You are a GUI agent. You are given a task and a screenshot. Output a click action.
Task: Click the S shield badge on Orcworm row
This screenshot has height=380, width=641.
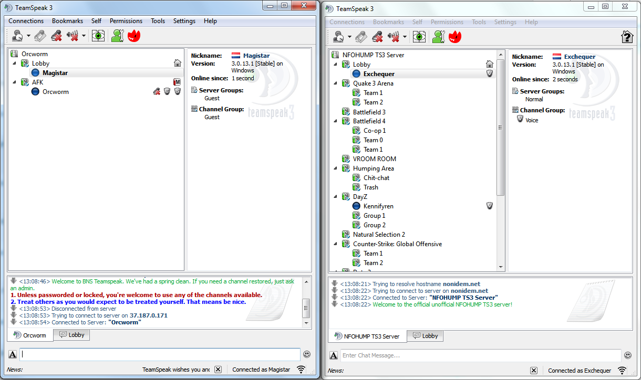click(178, 91)
